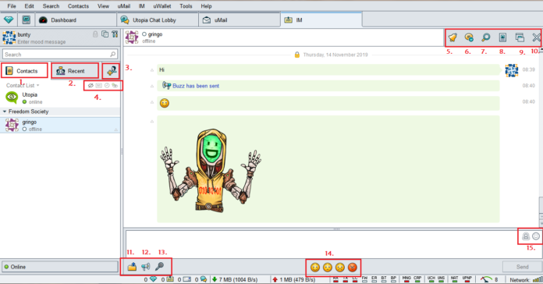Open the smiley emoji picker in message box

[x=536, y=236]
